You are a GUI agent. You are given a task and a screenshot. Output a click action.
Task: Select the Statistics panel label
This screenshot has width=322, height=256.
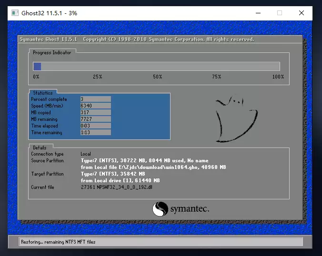click(43, 93)
